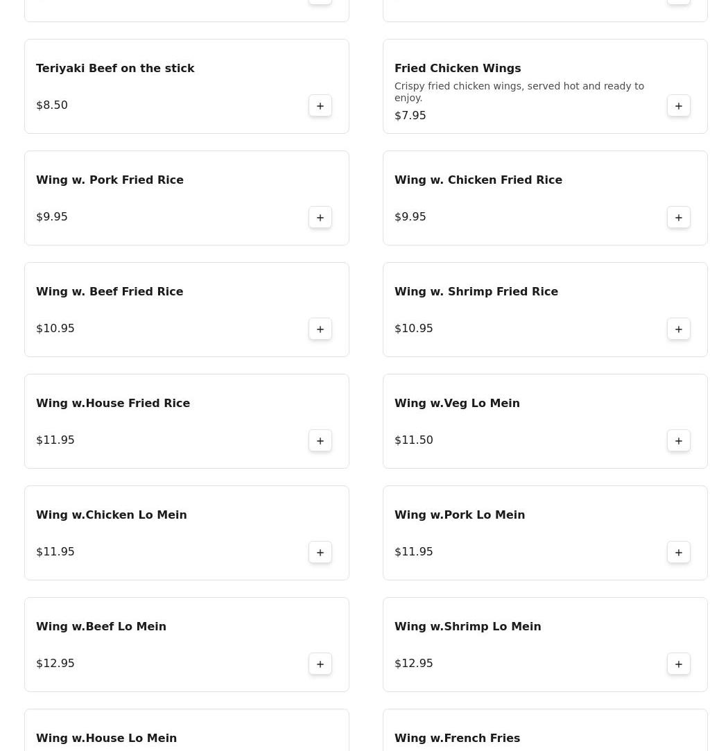This screenshot has height=751, width=728.
Task: Select the Wing w.House Lo Mein title
Action: 106,738
